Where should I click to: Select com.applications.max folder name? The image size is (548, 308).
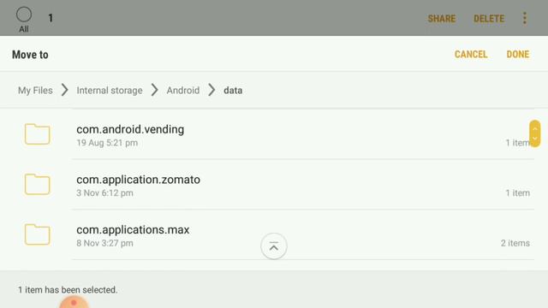133,230
